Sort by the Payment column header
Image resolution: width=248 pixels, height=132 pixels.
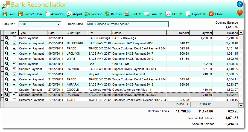[x=201, y=33]
